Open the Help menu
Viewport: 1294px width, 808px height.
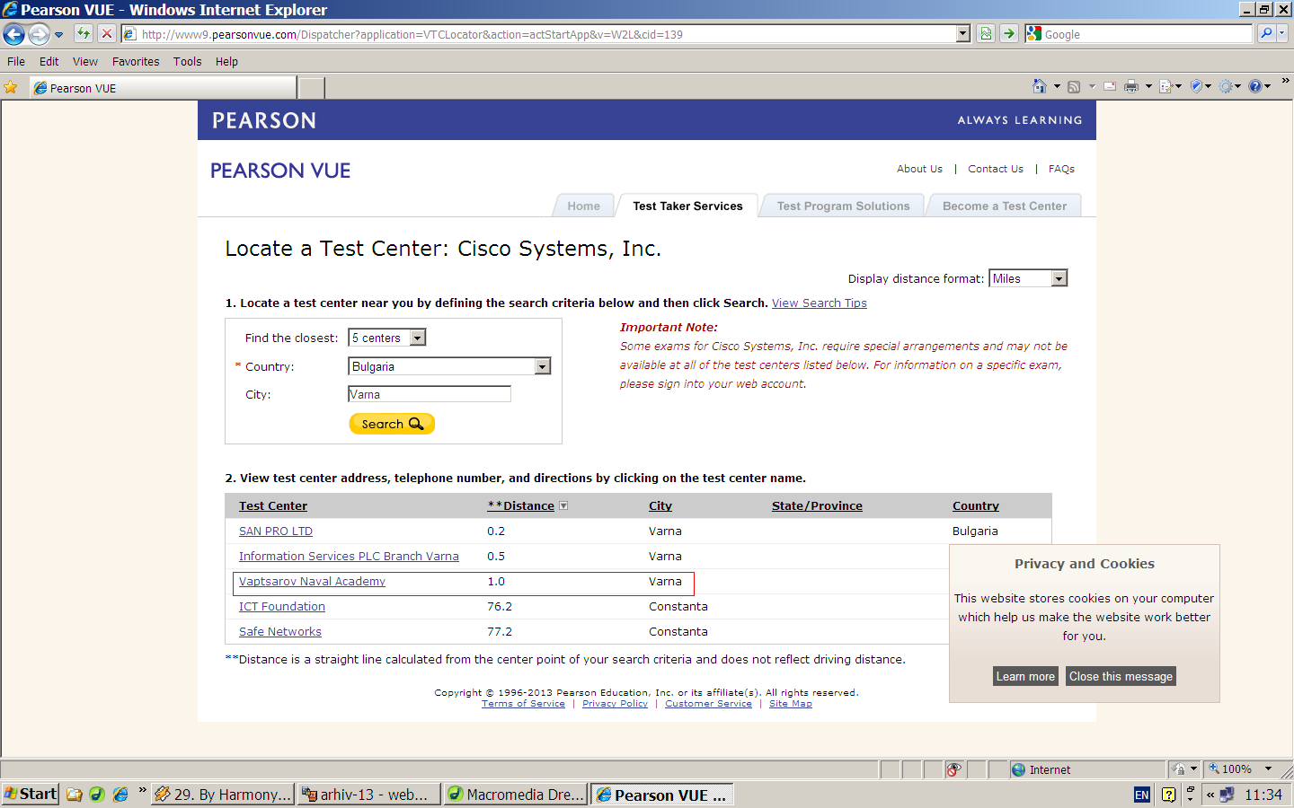(x=226, y=61)
